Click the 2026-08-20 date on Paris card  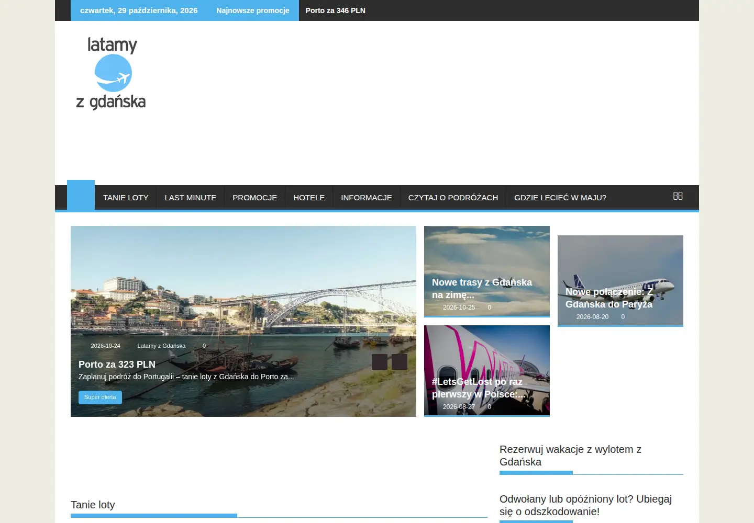point(592,317)
